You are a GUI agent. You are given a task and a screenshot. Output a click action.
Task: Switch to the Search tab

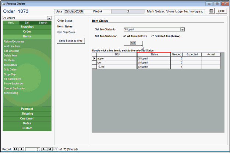pos(43,23)
